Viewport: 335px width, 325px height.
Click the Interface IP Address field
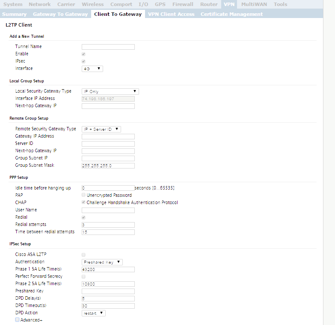[108, 99]
